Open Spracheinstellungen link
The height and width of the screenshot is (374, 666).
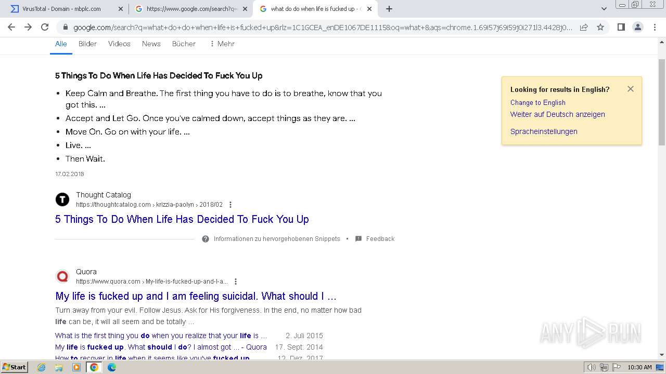click(x=544, y=131)
